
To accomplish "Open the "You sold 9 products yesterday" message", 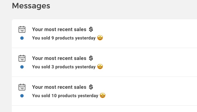I will [64, 38].
